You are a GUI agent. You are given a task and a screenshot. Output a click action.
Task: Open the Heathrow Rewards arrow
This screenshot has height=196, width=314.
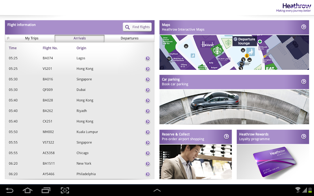(x=303, y=136)
